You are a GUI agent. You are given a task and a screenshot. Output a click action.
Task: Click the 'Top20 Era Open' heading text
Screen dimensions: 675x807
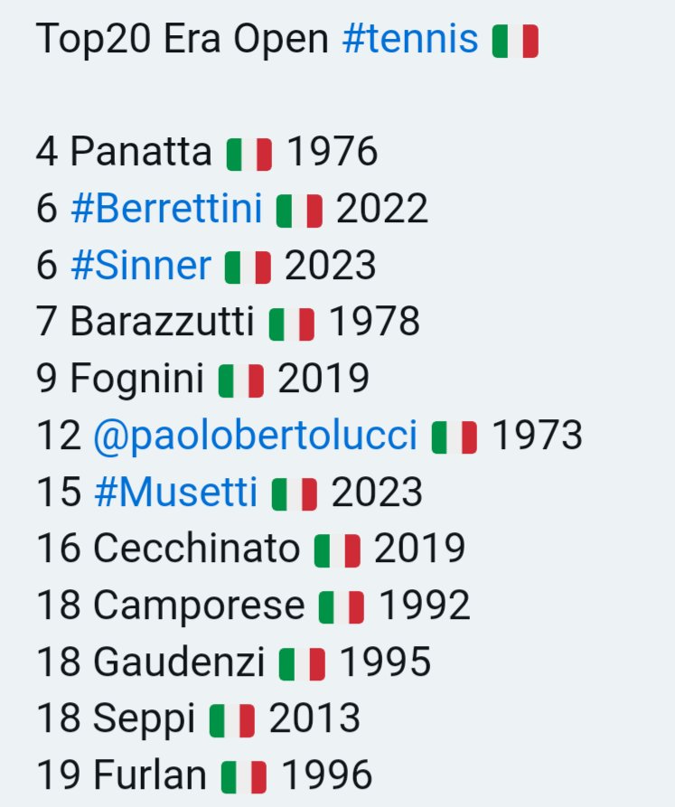point(183,39)
